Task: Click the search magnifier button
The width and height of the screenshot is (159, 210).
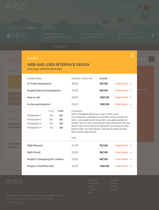Action: click(152, 59)
